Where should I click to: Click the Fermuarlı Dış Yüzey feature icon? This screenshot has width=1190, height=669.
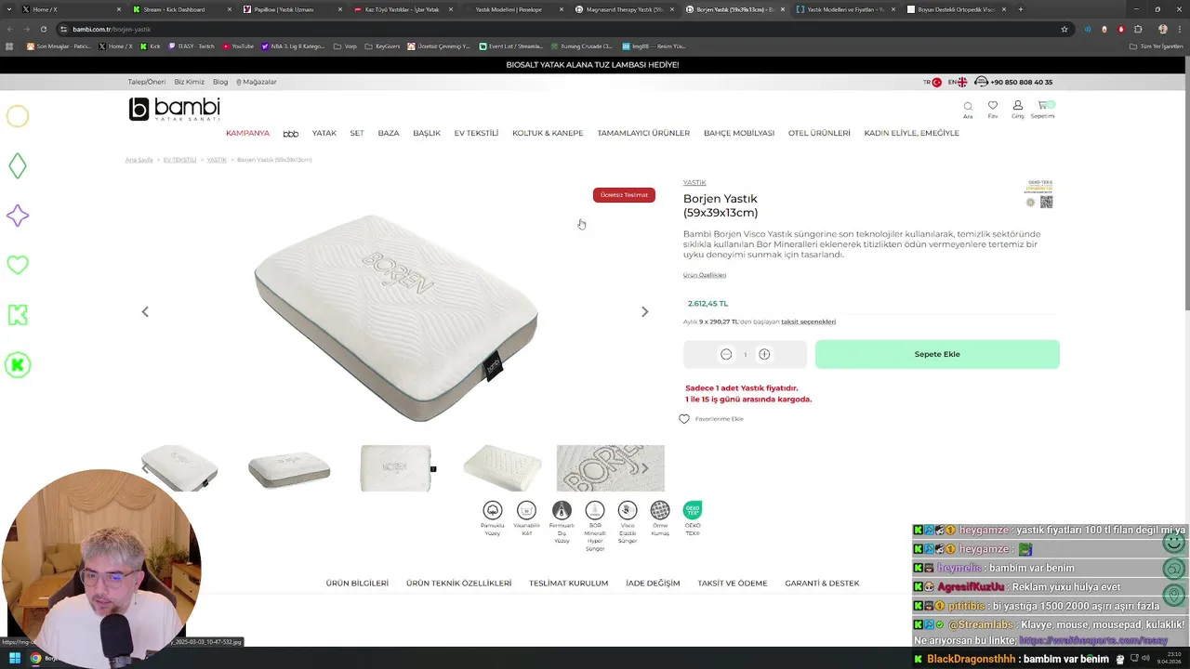point(562,510)
